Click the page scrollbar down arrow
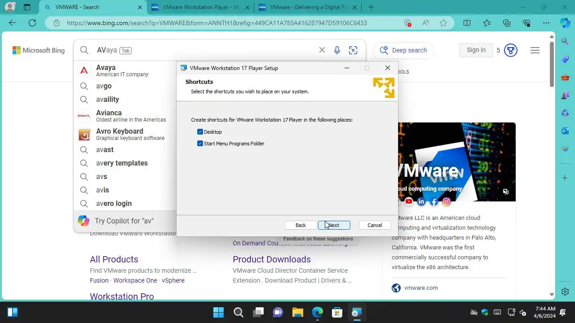 coord(552,295)
